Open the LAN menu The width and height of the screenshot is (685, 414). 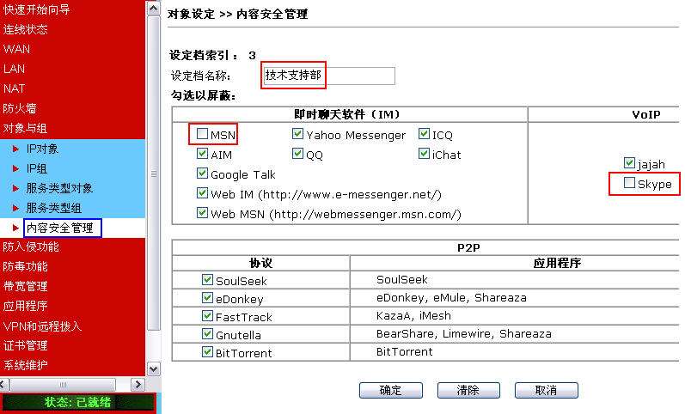(x=14, y=69)
